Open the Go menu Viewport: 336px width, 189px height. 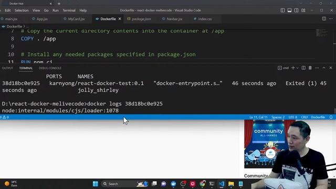pos(46,10)
